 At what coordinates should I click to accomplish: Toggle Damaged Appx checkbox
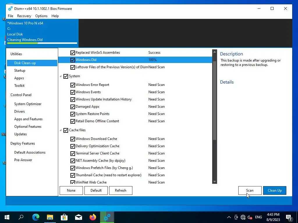[72, 107]
